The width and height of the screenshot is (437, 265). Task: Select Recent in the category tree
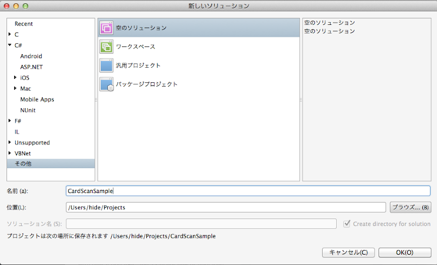24,24
